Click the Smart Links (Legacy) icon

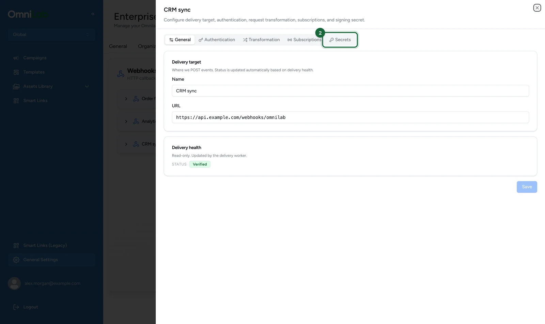tap(16, 245)
